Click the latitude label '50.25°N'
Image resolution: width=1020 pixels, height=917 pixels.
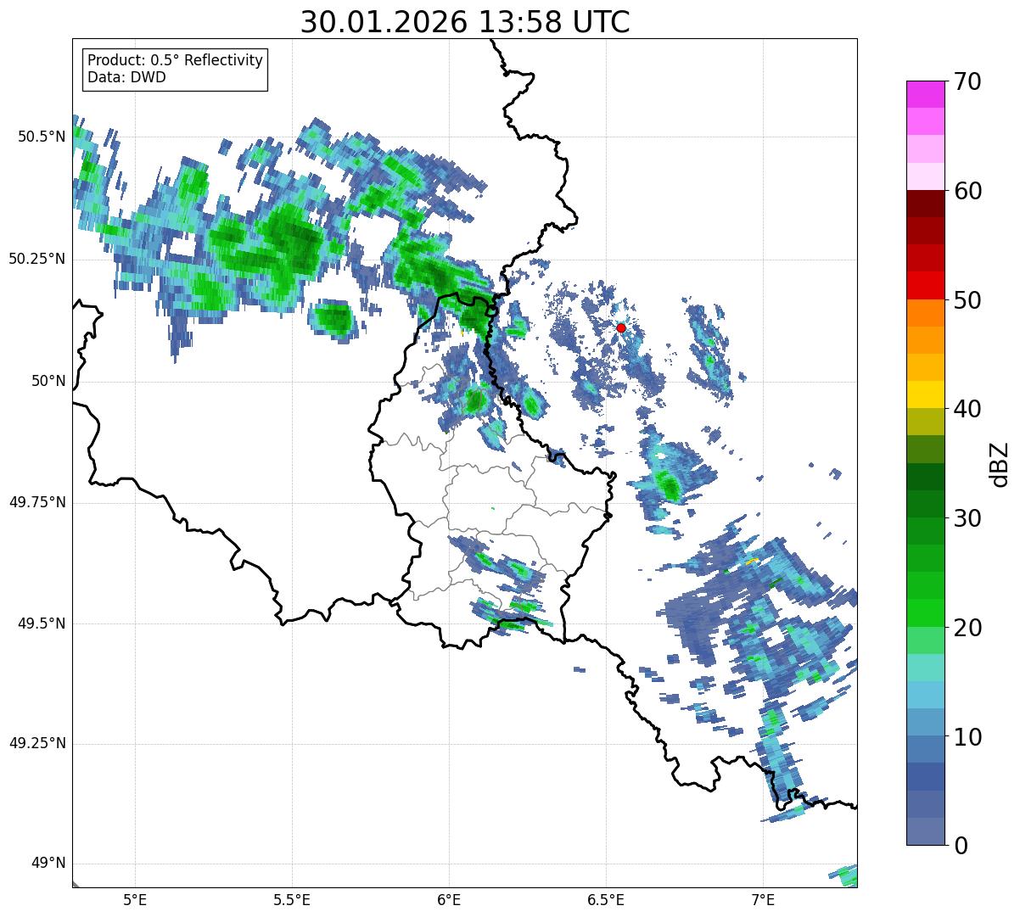(37, 259)
